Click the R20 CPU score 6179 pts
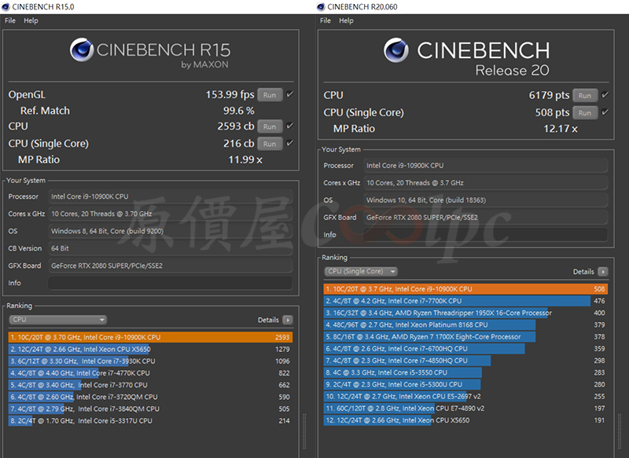629x458 pixels. tap(549, 95)
